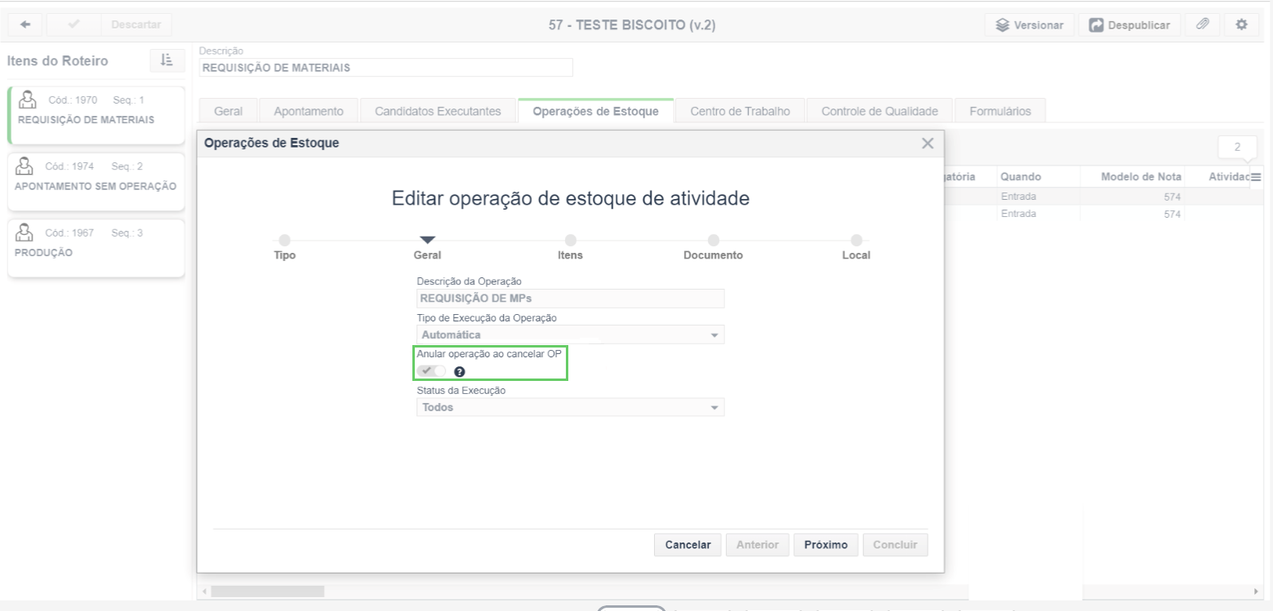Close the Operações de Estoque dialog

click(927, 144)
